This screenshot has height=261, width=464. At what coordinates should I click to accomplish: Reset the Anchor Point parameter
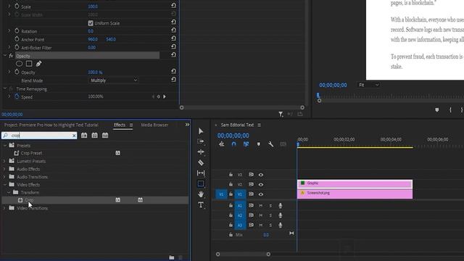click(173, 38)
